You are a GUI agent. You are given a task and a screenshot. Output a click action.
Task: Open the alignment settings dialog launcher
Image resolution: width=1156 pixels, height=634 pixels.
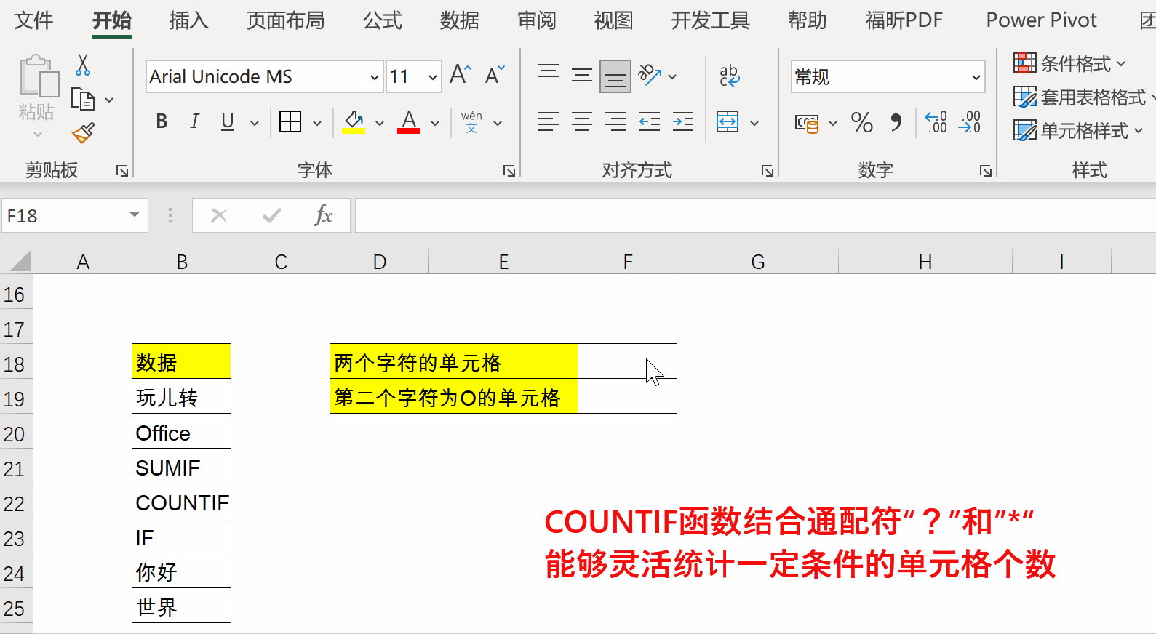767,171
